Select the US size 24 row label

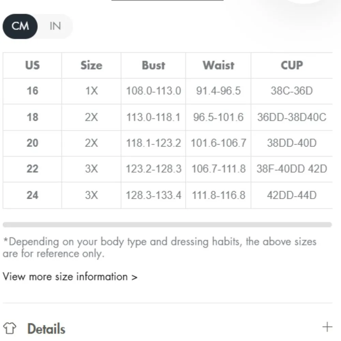tap(32, 195)
